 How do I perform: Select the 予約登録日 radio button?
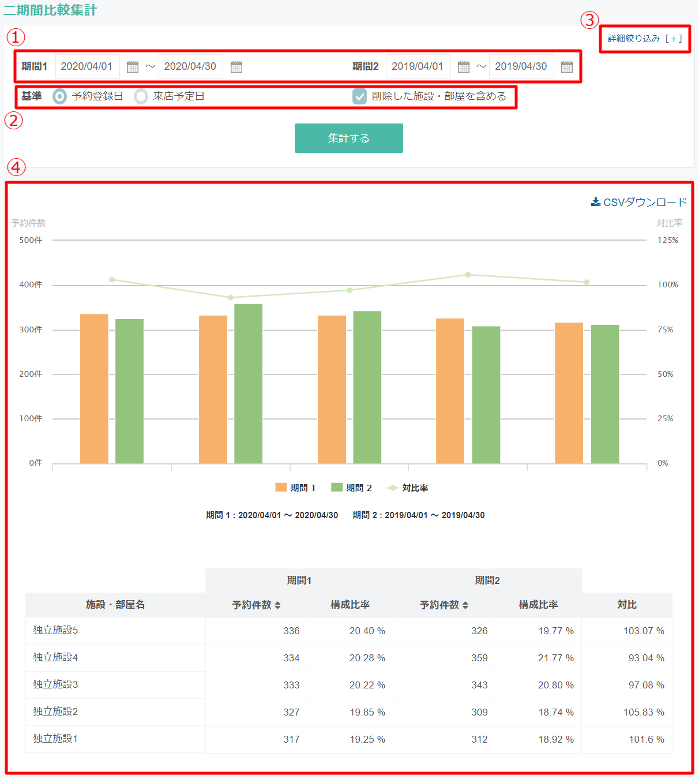(59, 96)
